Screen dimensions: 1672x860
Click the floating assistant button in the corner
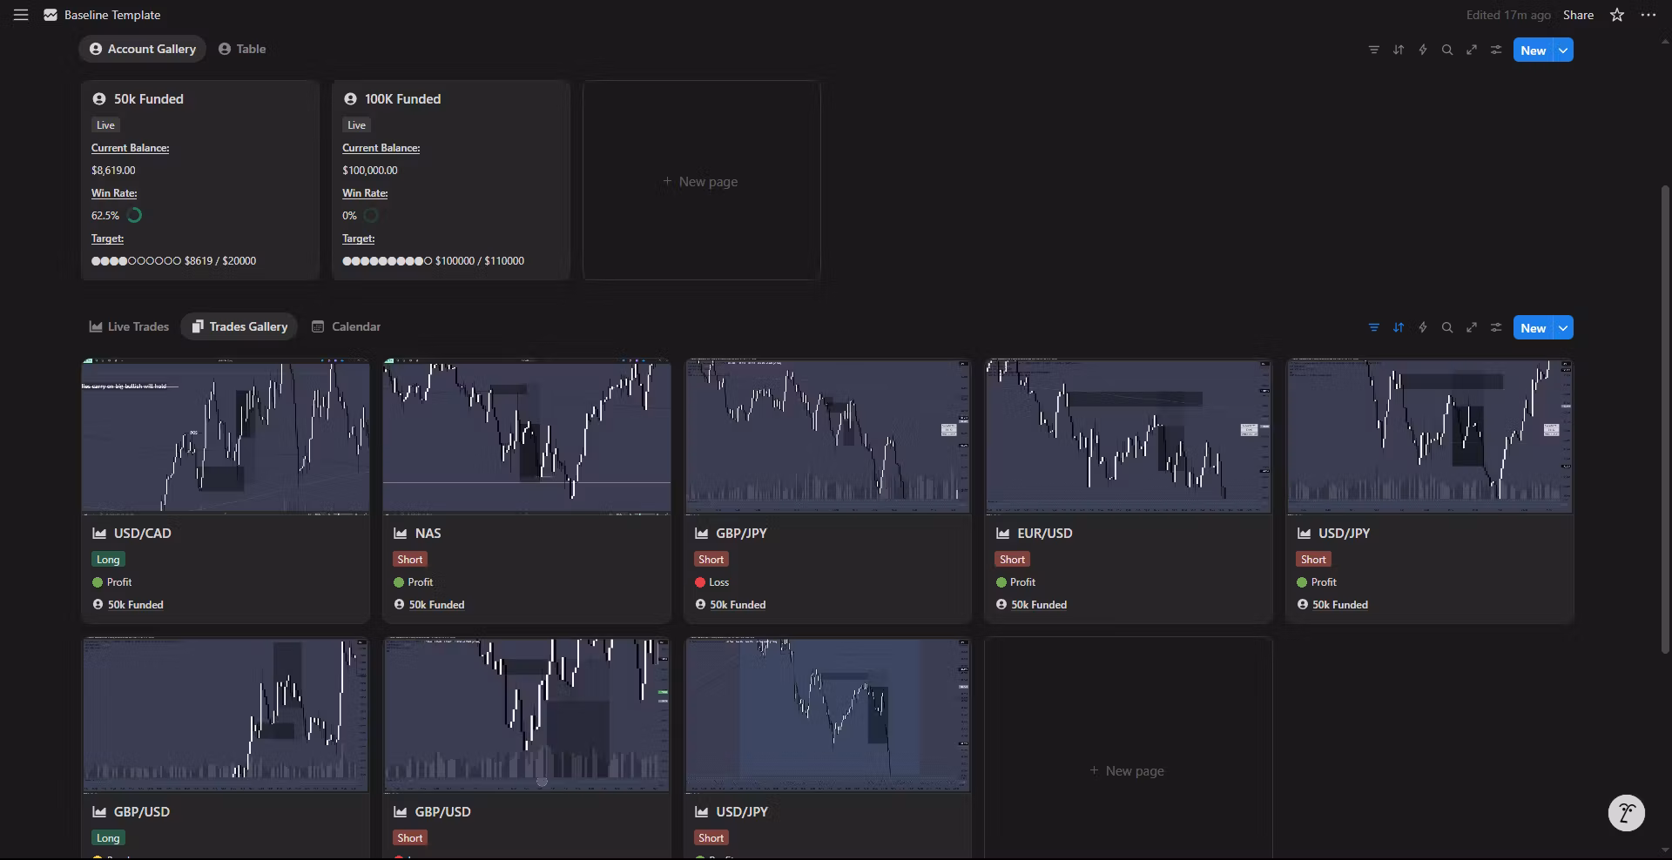[x=1626, y=814]
